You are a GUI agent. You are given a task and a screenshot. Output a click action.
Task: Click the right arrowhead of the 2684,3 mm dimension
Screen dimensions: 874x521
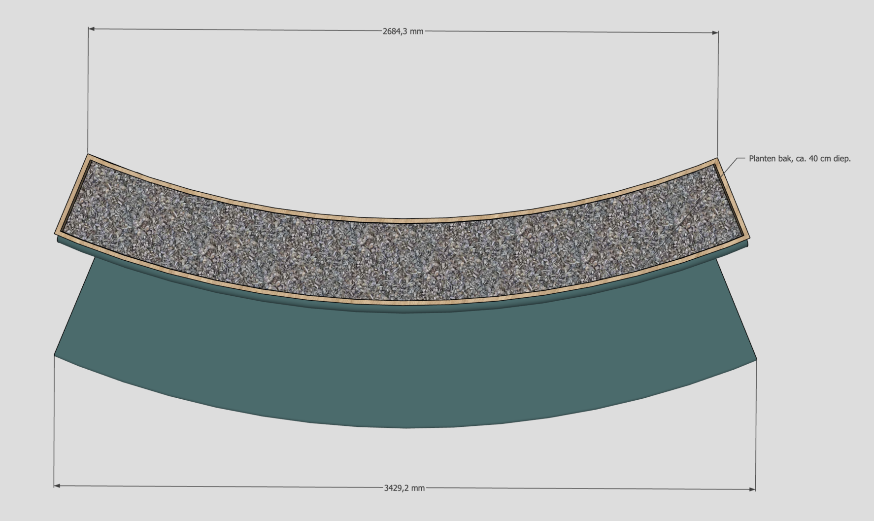715,33
